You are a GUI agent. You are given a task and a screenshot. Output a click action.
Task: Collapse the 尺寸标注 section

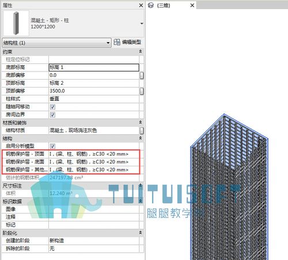coord(141,186)
